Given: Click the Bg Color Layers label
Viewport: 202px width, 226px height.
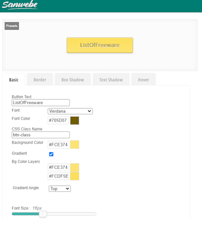Looking at the screenshot, I should [26, 162].
